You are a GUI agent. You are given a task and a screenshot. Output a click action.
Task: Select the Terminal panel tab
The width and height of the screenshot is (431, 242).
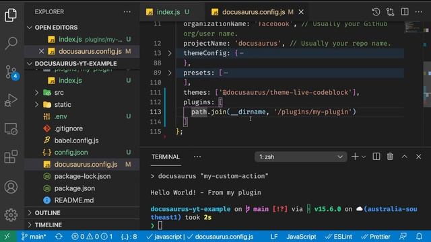tap(165, 157)
